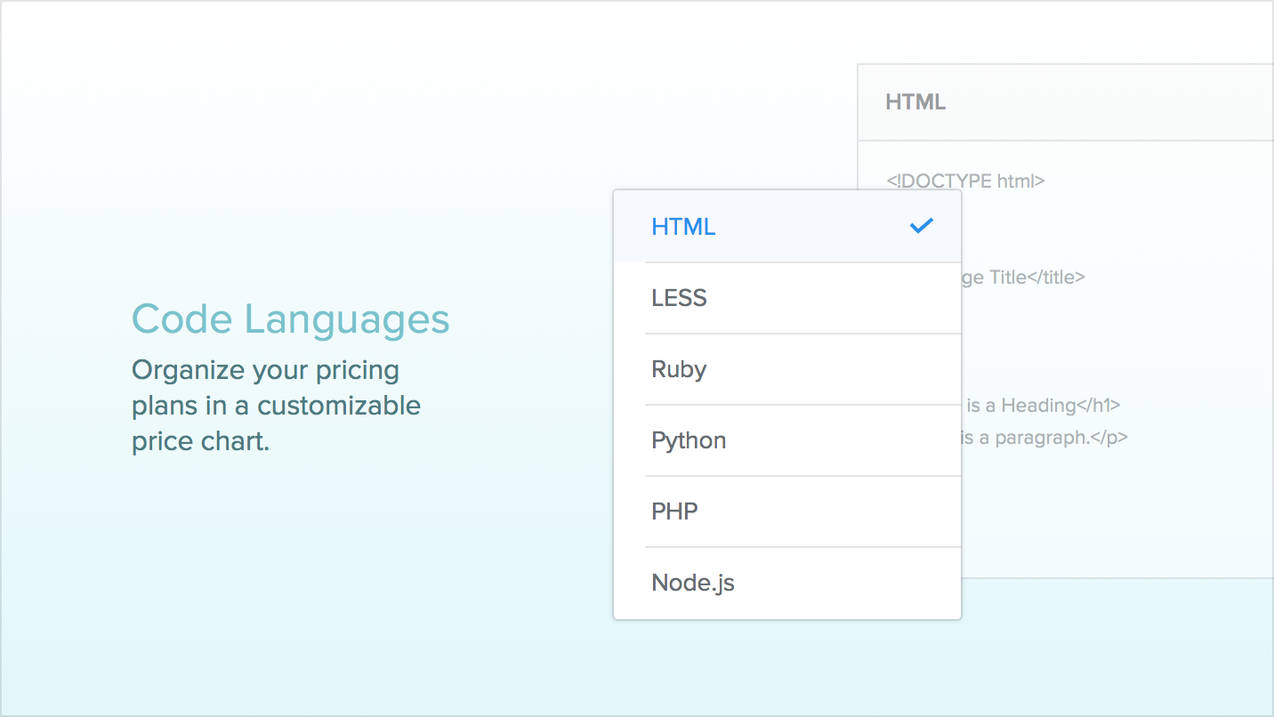Select Ruby from the language dropdown
The height and width of the screenshot is (717, 1274).
tap(679, 368)
